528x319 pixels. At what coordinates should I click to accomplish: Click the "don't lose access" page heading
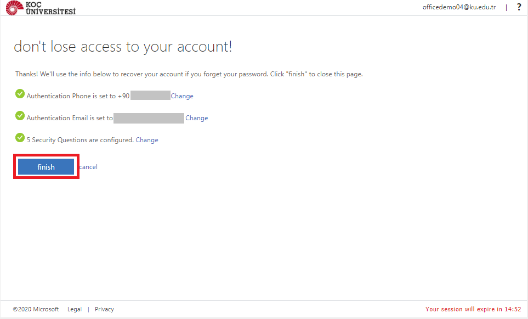tap(123, 47)
